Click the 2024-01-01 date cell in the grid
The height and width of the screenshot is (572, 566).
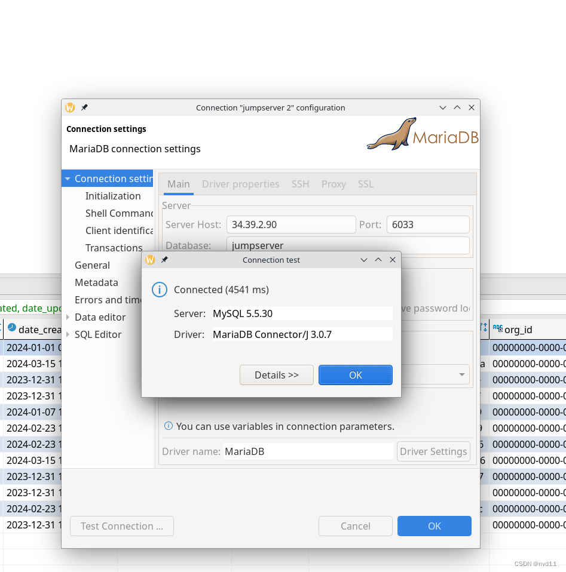coord(33,347)
